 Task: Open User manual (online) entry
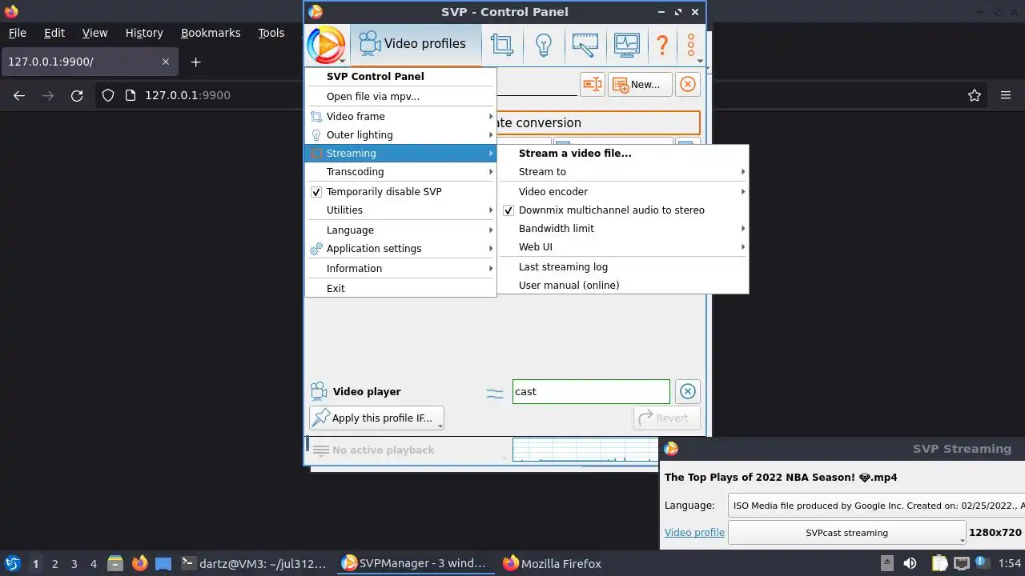[623, 285]
